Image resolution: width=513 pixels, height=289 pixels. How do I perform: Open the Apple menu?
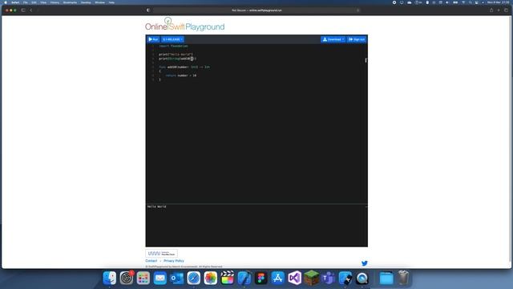[6, 2]
